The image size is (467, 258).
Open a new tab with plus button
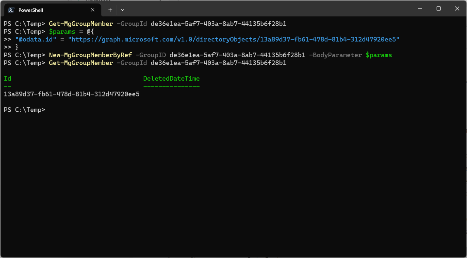(x=110, y=10)
